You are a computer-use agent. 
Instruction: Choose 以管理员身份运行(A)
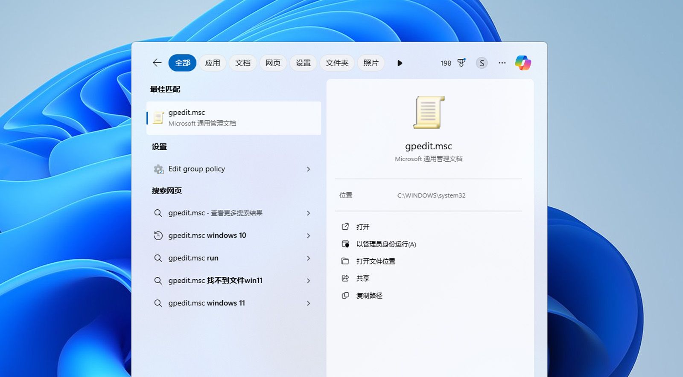(x=386, y=244)
